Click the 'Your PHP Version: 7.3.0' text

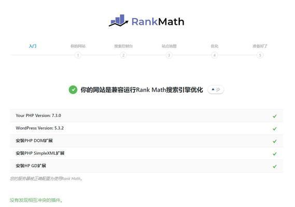[x=38, y=115]
